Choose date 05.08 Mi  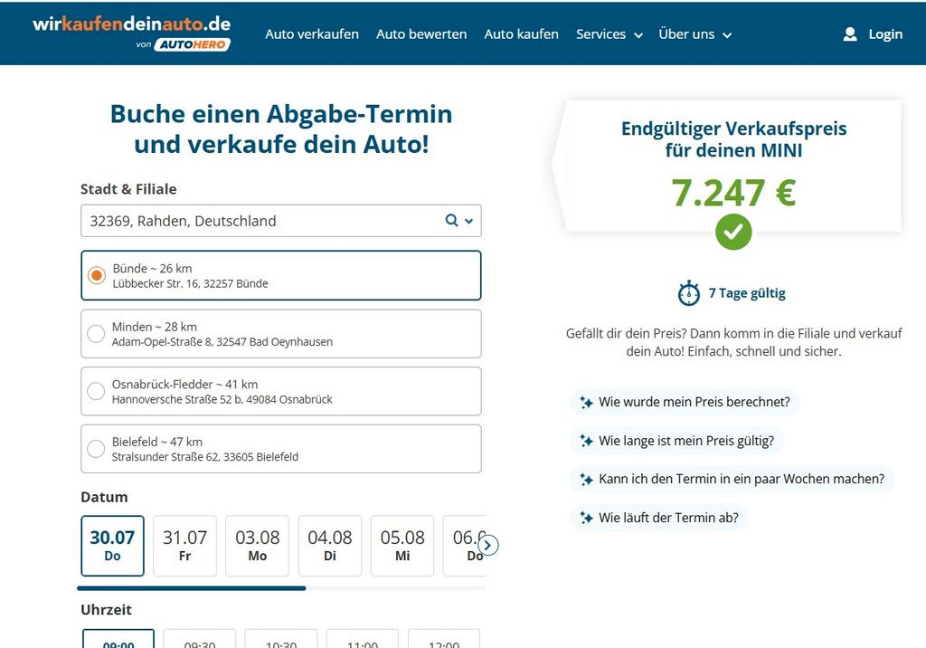tap(402, 546)
